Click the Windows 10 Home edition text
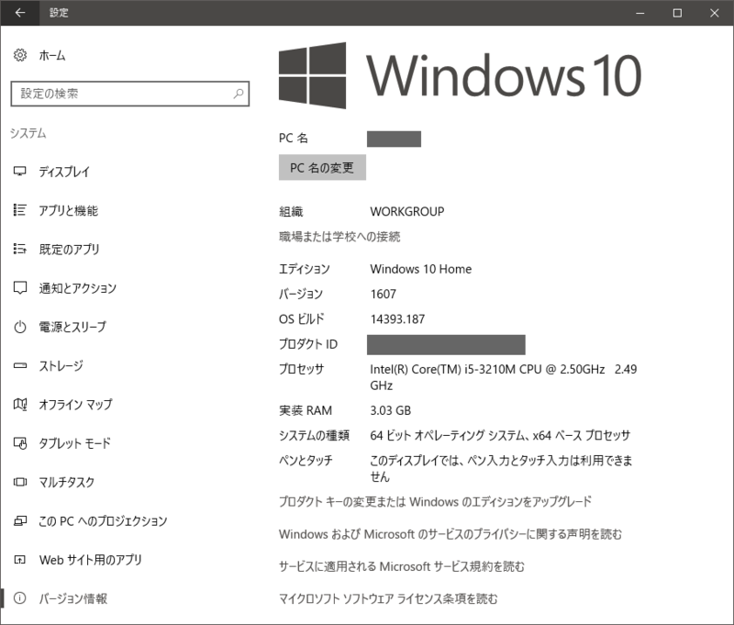The width and height of the screenshot is (734, 625). [421, 269]
